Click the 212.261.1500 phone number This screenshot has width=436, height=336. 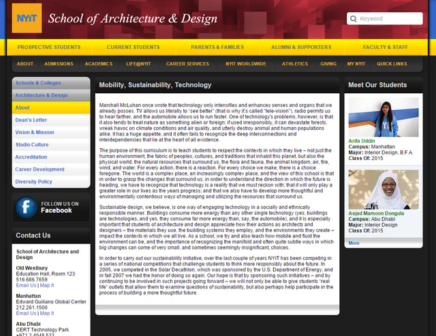pyautogui.click(x=32, y=307)
